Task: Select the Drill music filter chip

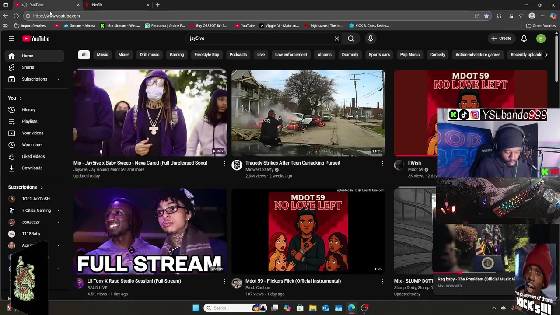Action: (150, 55)
